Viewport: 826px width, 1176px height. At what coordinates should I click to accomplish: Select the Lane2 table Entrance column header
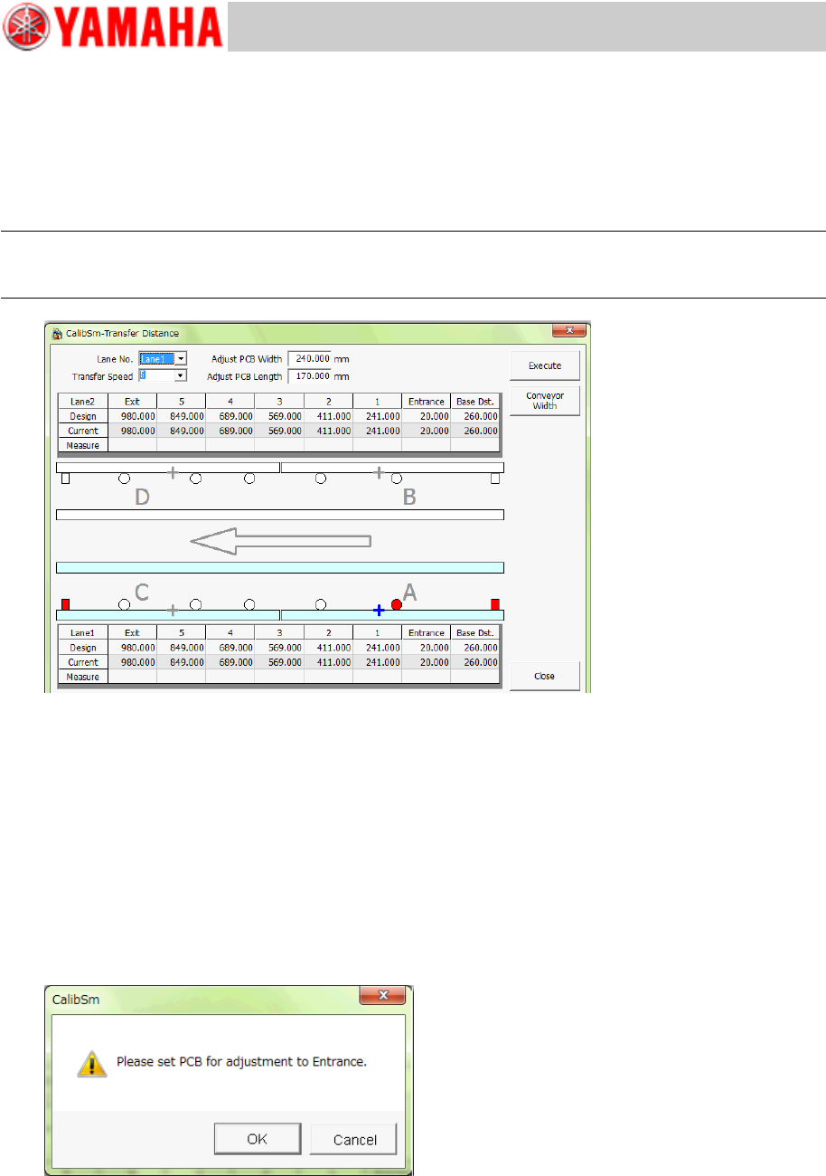(x=426, y=402)
